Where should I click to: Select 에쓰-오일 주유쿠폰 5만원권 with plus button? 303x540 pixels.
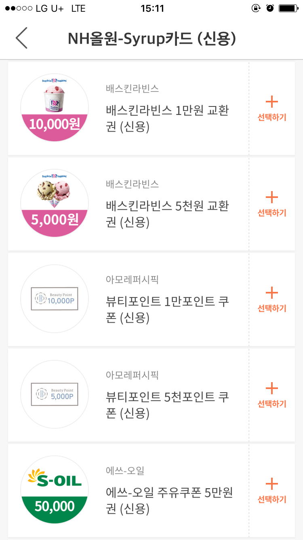pos(272,490)
